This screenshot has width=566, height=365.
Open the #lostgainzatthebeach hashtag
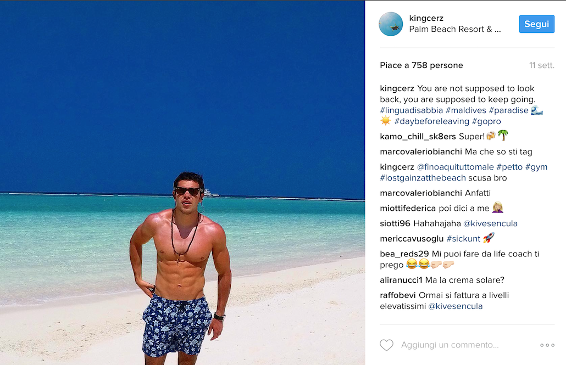coord(423,178)
